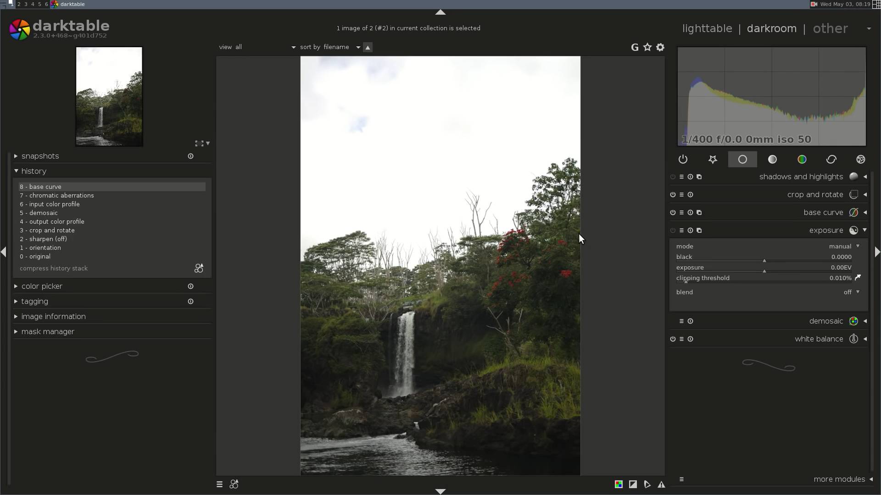This screenshot has width=881, height=495.
Task: Toggle the overexposure warning icon
Action: point(633,484)
